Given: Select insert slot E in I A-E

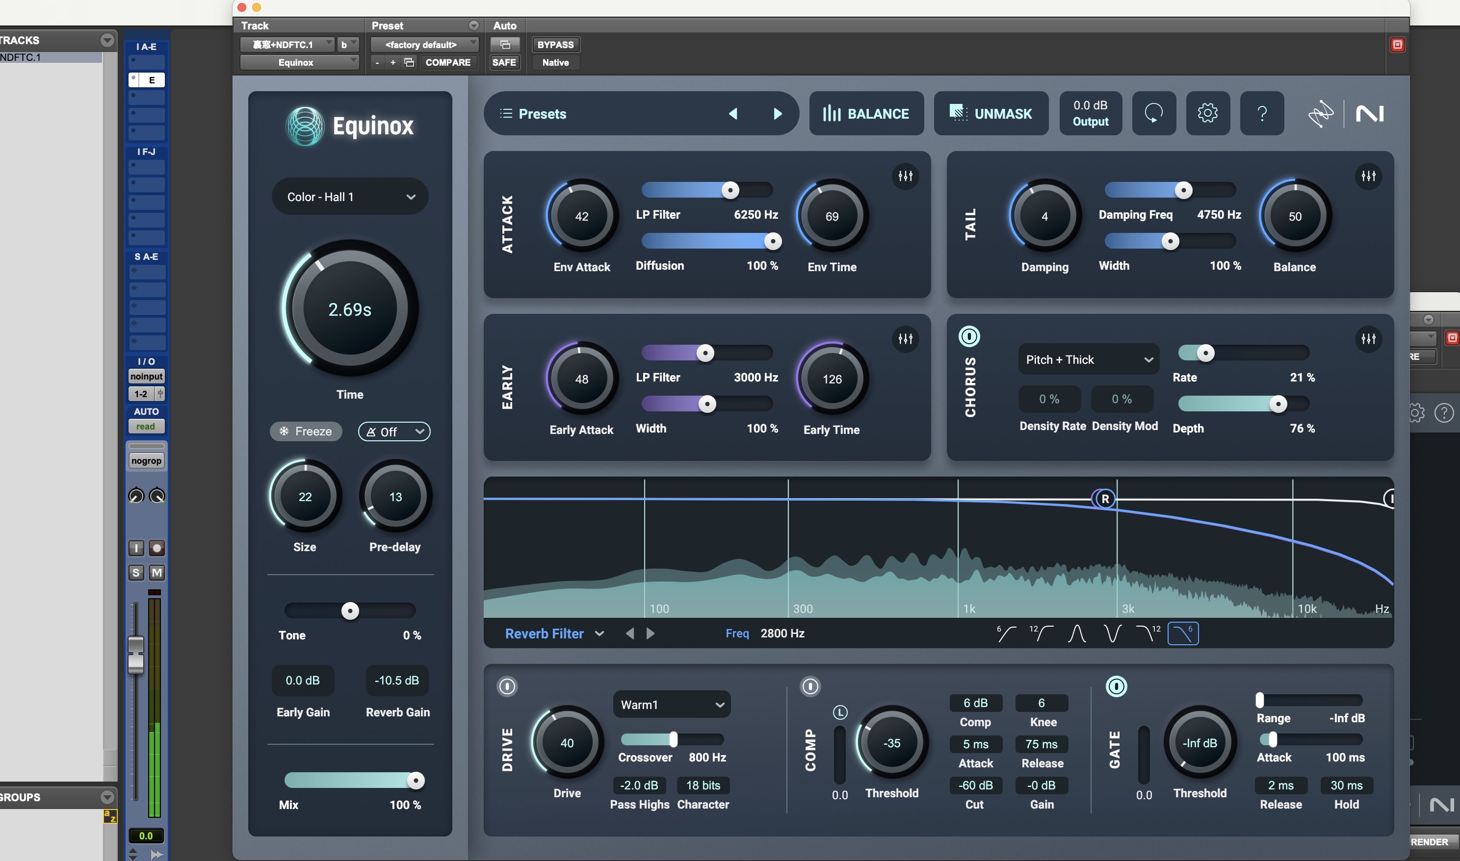Looking at the screenshot, I should pos(146,80).
